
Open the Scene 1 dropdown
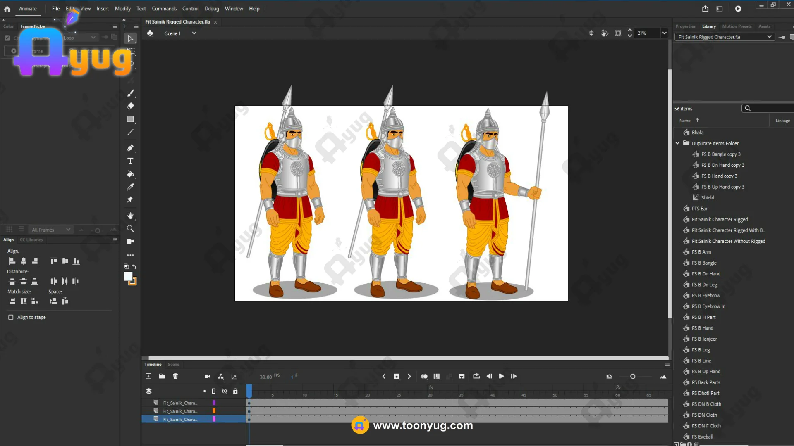[194, 33]
